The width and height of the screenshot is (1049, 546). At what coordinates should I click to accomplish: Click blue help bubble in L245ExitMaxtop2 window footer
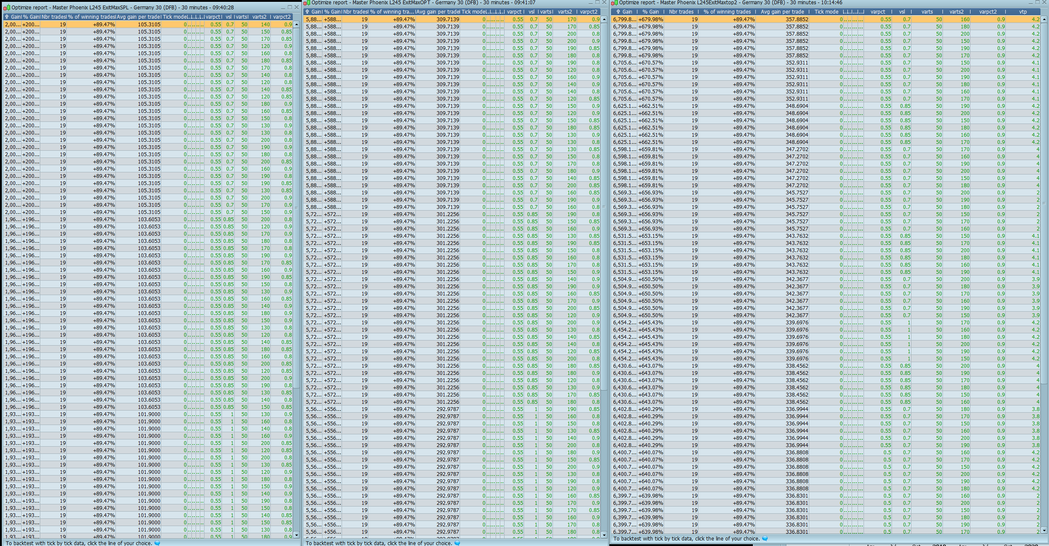[x=765, y=538]
